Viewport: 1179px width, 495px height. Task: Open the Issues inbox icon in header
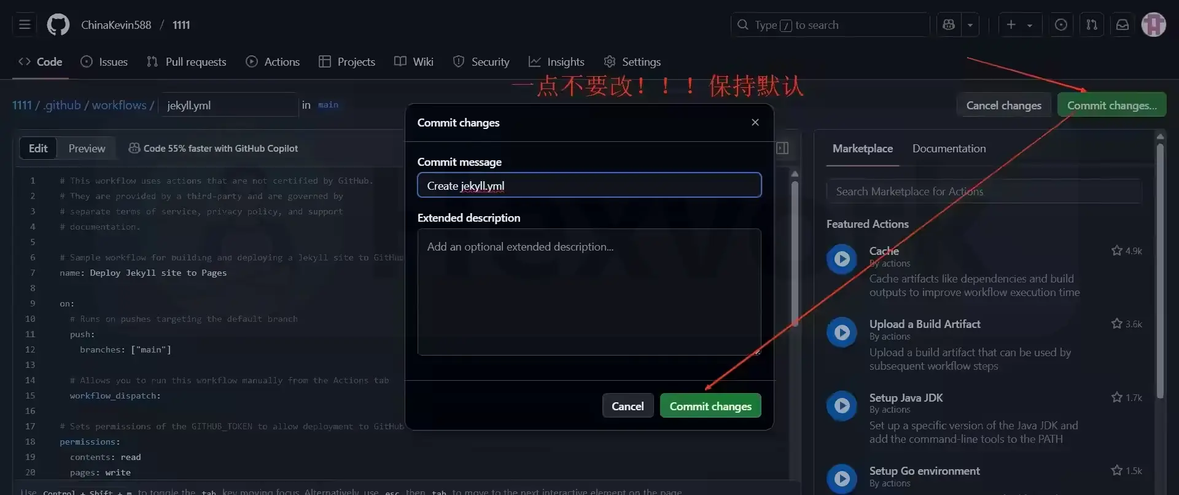tap(1061, 25)
